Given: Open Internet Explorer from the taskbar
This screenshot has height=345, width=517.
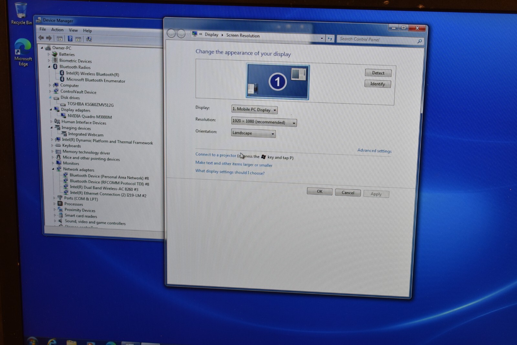Looking at the screenshot, I should click(52, 341).
